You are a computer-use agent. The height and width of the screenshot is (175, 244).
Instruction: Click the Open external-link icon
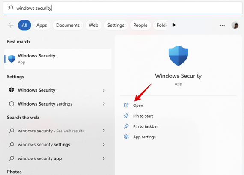click(126, 105)
